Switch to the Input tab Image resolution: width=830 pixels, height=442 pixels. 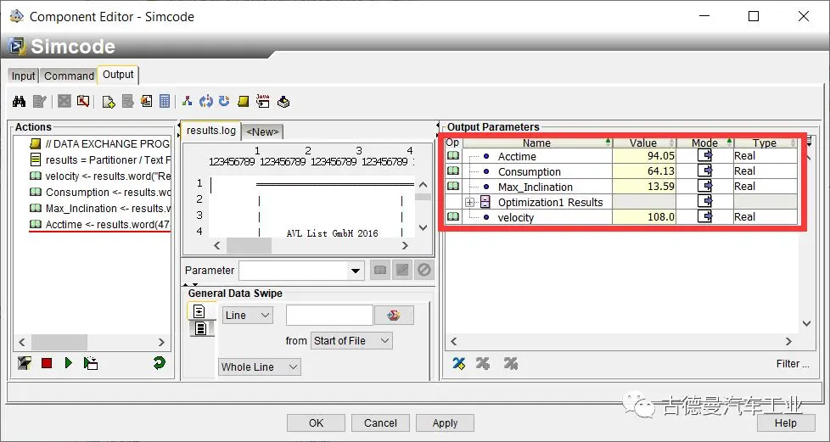coord(24,76)
